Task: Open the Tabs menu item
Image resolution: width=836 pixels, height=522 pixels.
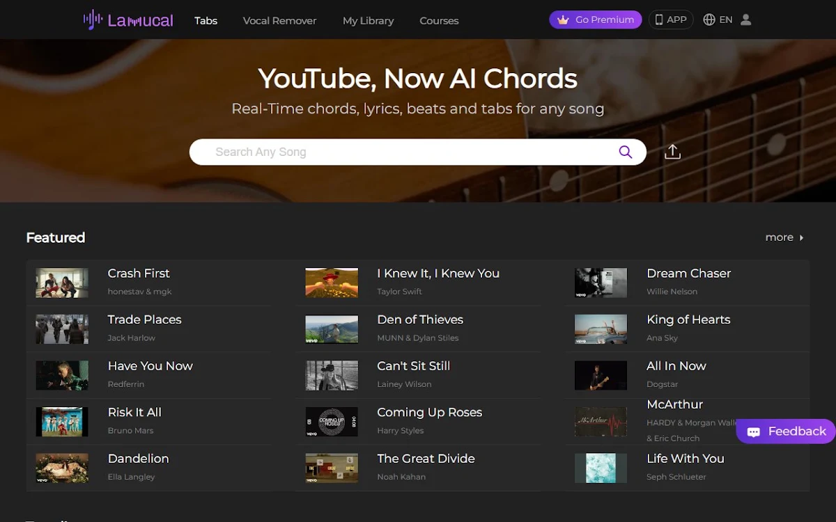Action: [206, 20]
